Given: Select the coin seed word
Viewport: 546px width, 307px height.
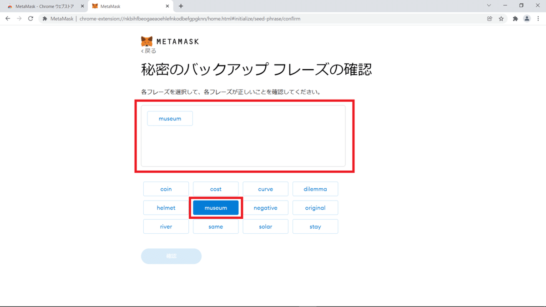Looking at the screenshot, I should coord(166,189).
